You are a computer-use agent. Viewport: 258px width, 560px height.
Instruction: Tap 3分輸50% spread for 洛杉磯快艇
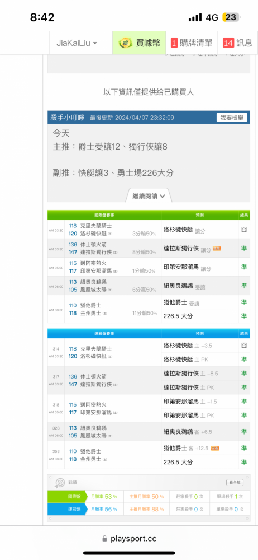pos(144,234)
